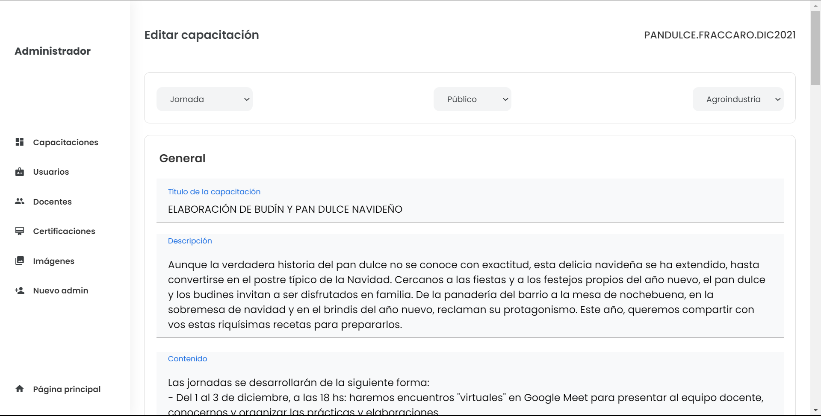
Task: Click the Usuarios badge icon
Action: [20, 172]
